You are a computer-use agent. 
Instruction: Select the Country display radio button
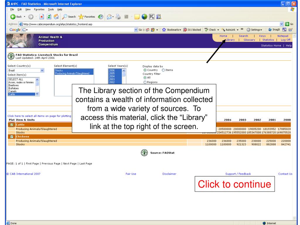coord(145,70)
